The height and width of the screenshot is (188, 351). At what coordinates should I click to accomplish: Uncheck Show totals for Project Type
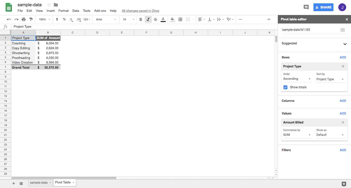tap(285, 87)
